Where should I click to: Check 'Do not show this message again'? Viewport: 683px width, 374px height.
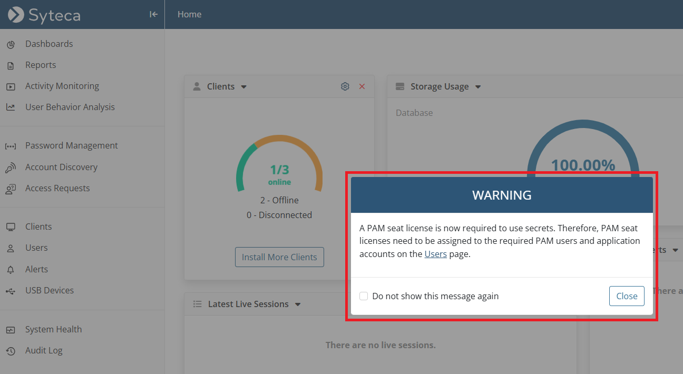pyautogui.click(x=364, y=296)
